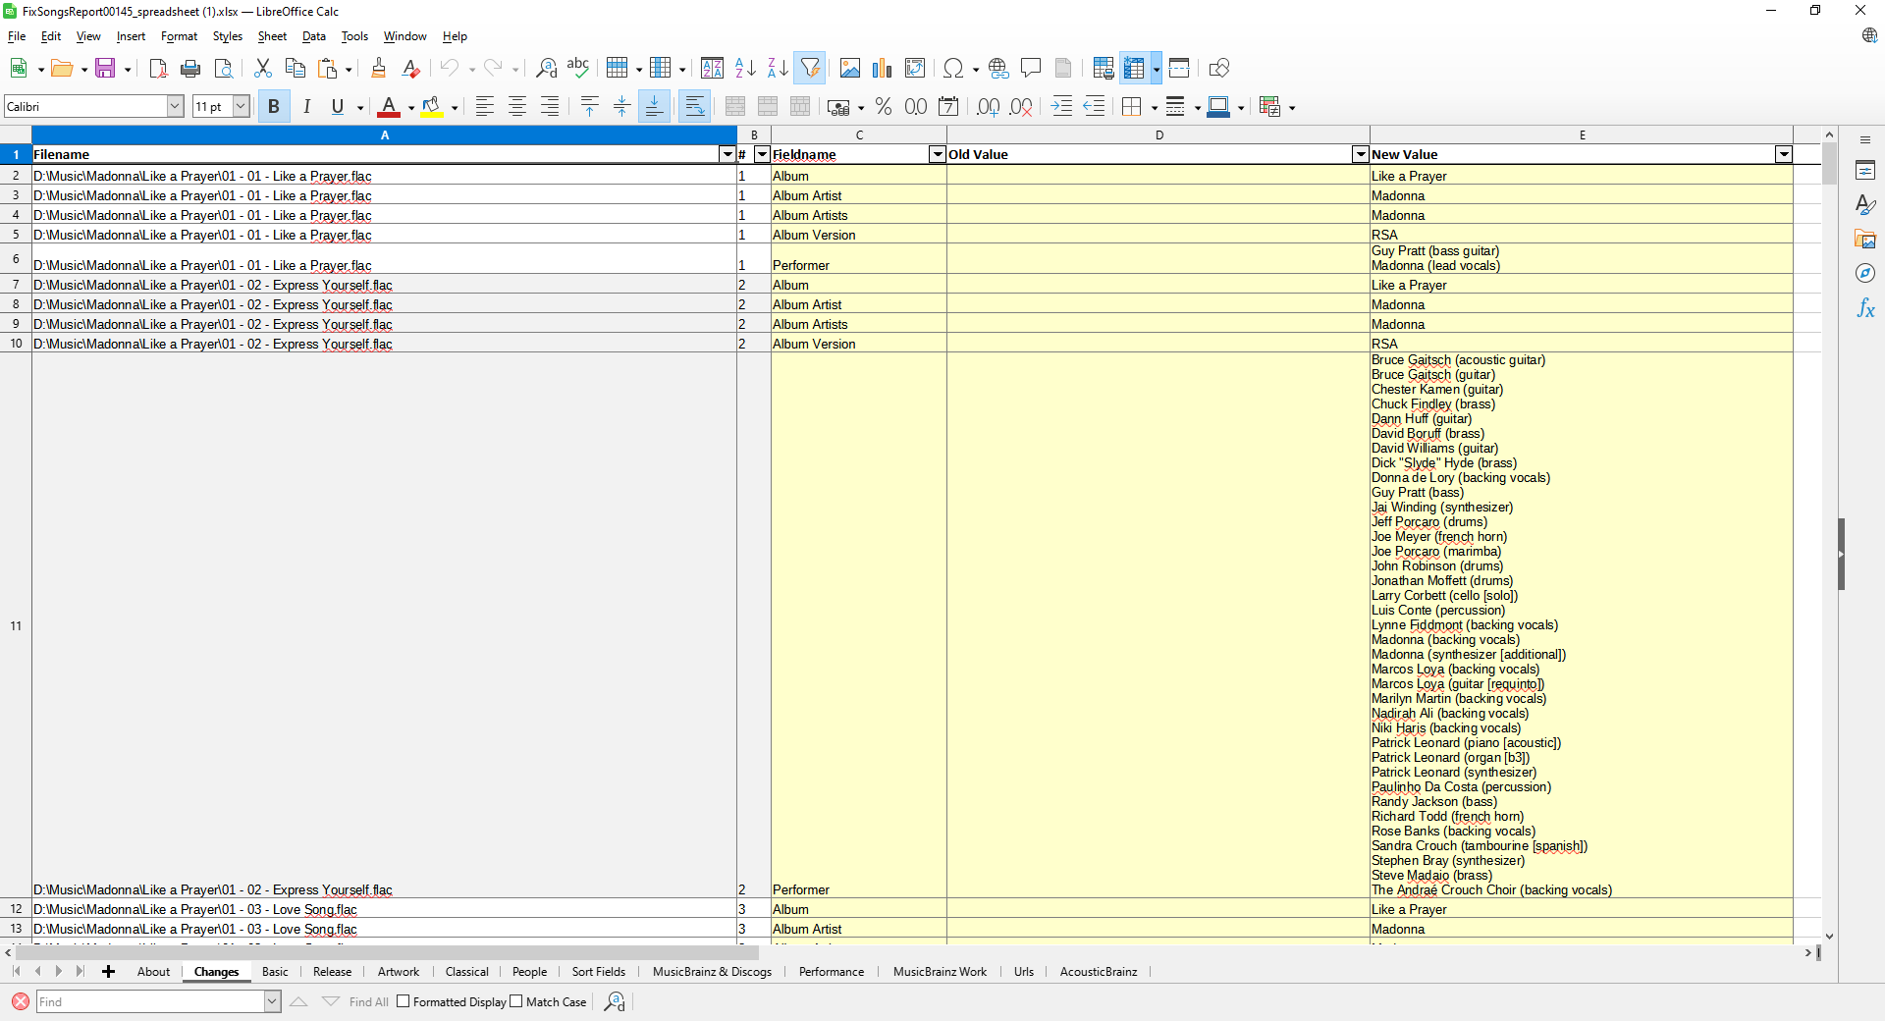Image resolution: width=1885 pixels, height=1021 pixels.
Task: Toggle Wrap Text button
Action: 695,106
